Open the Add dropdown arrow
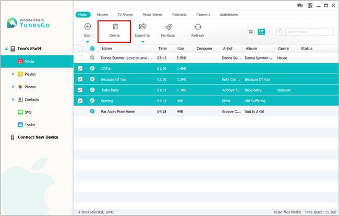This screenshot has width=339, height=216. coord(88,42)
